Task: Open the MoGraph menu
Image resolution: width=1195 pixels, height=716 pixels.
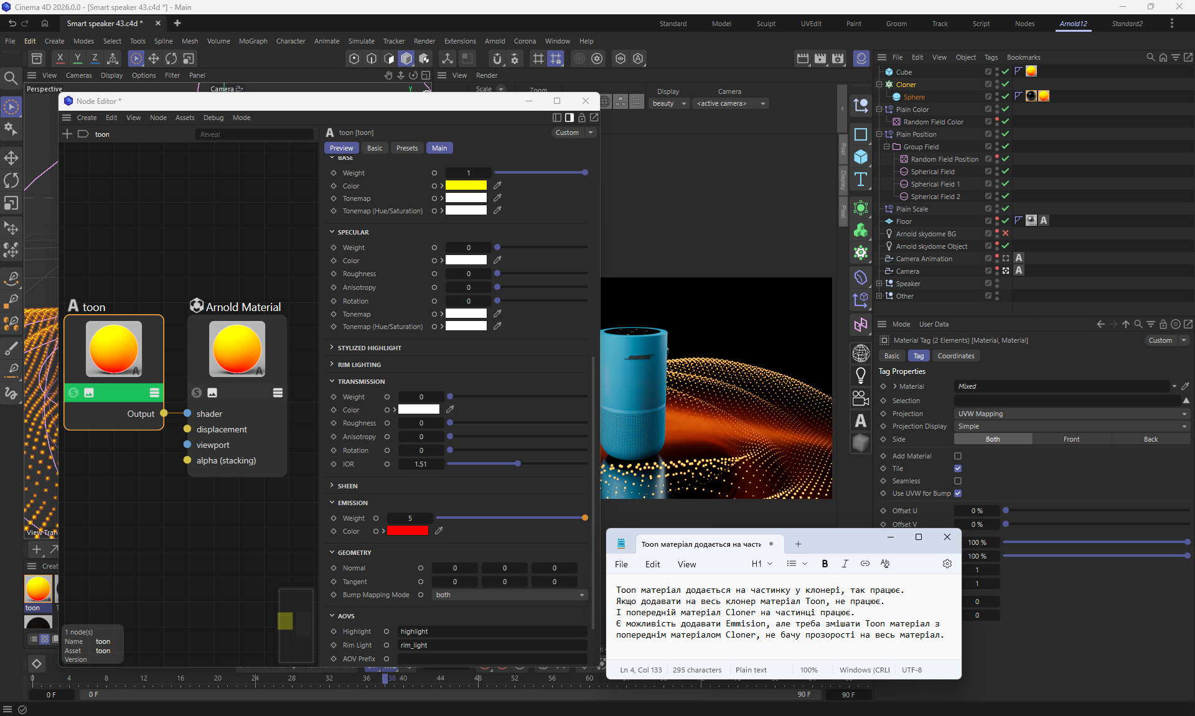Action: click(253, 41)
